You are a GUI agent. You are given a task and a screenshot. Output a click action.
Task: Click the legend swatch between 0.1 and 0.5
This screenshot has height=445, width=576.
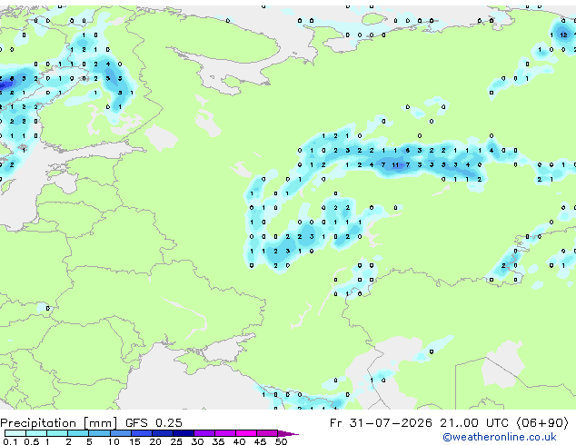pyautogui.click(x=15, y=433)
